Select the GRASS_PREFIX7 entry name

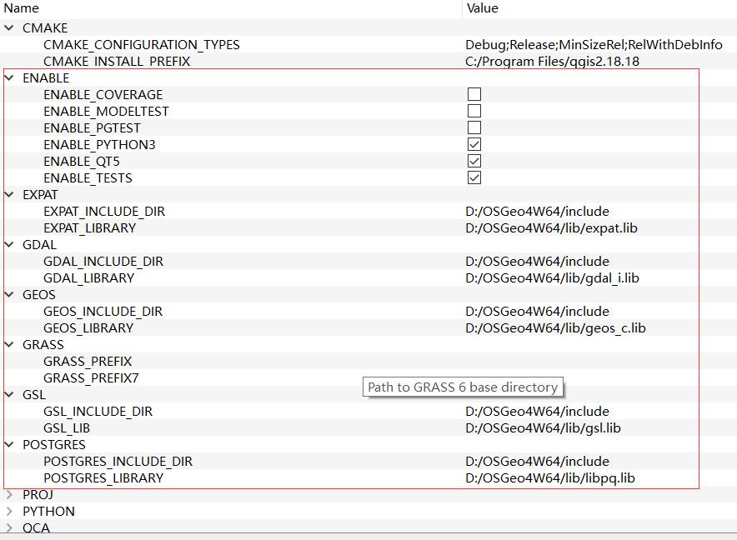tap(91, 378)
